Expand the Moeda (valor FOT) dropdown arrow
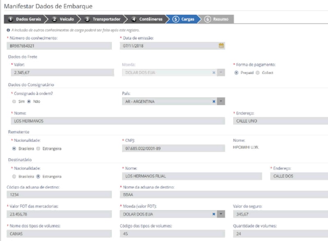 pos(221,214)
